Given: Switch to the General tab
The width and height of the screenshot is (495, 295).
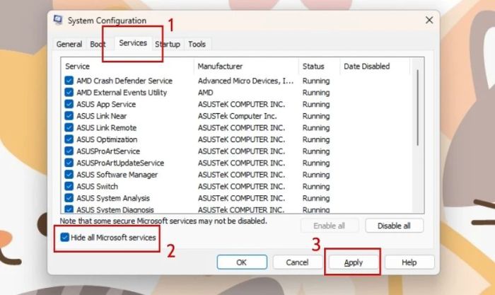Looking at the screenshot, I should point(69,45).
